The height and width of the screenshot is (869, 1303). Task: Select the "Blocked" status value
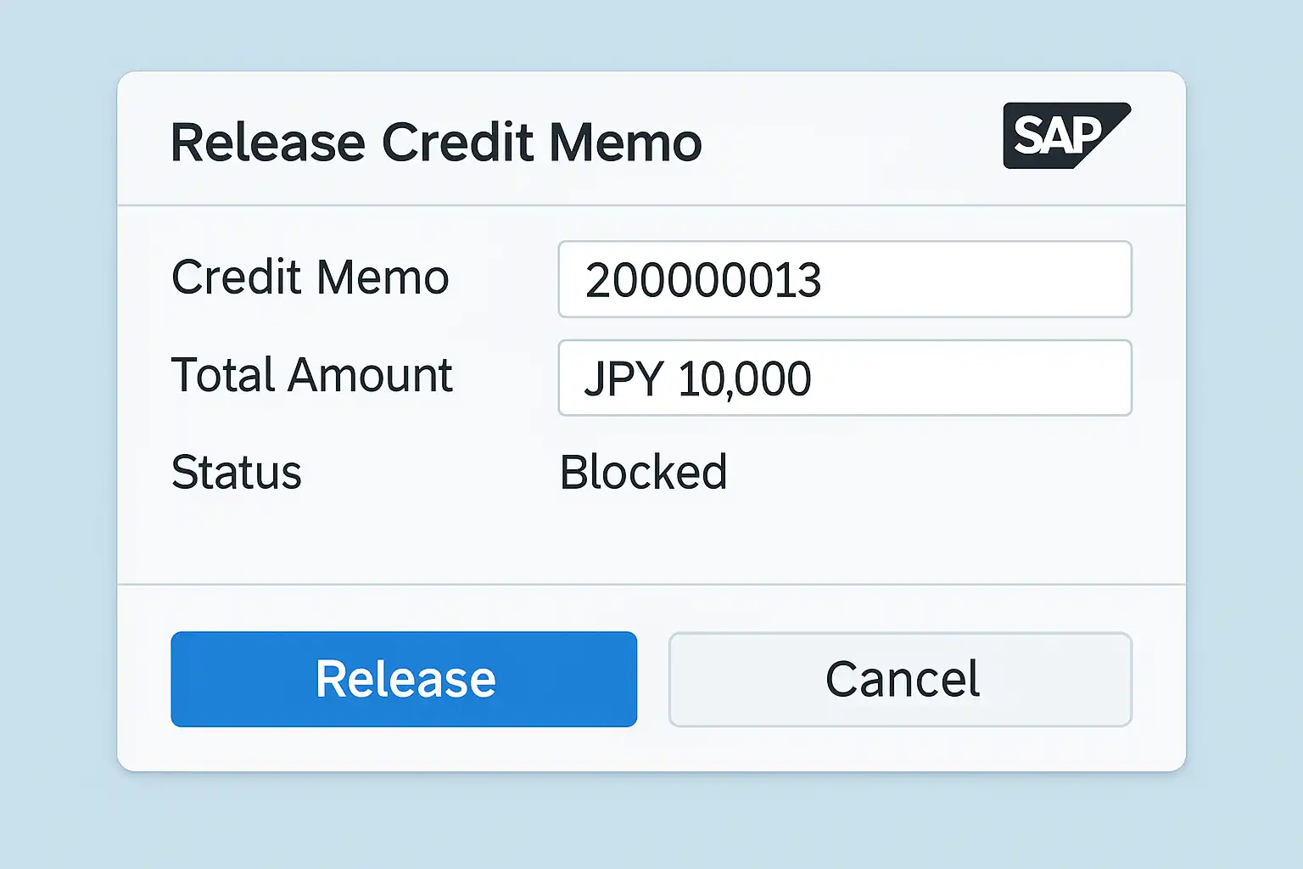click(x=643, y=472)
